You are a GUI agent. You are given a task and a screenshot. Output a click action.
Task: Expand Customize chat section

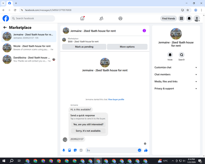tap(176, 67)
